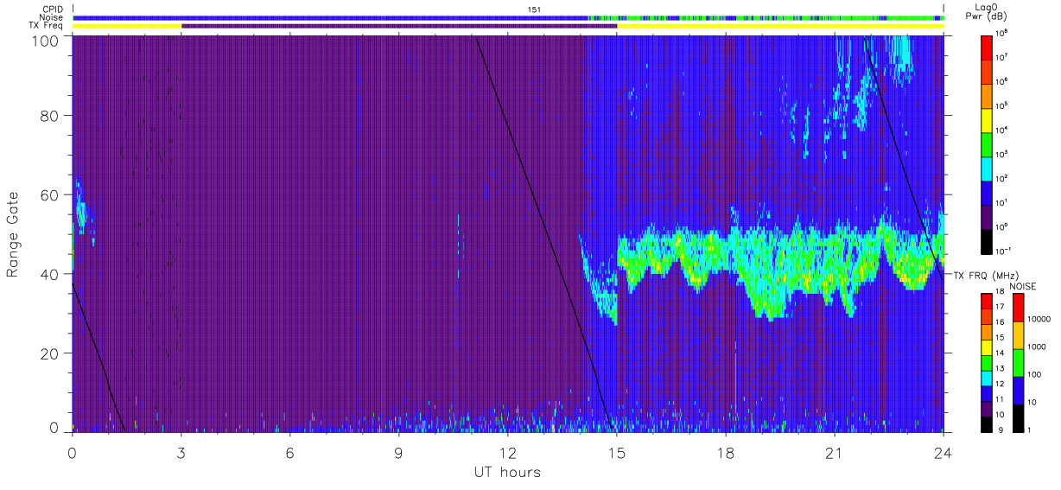This screenshot has height=490, width=1061.
Task: Click the 24 tick label on UT hours axis
Action: (x=943, y=453)
